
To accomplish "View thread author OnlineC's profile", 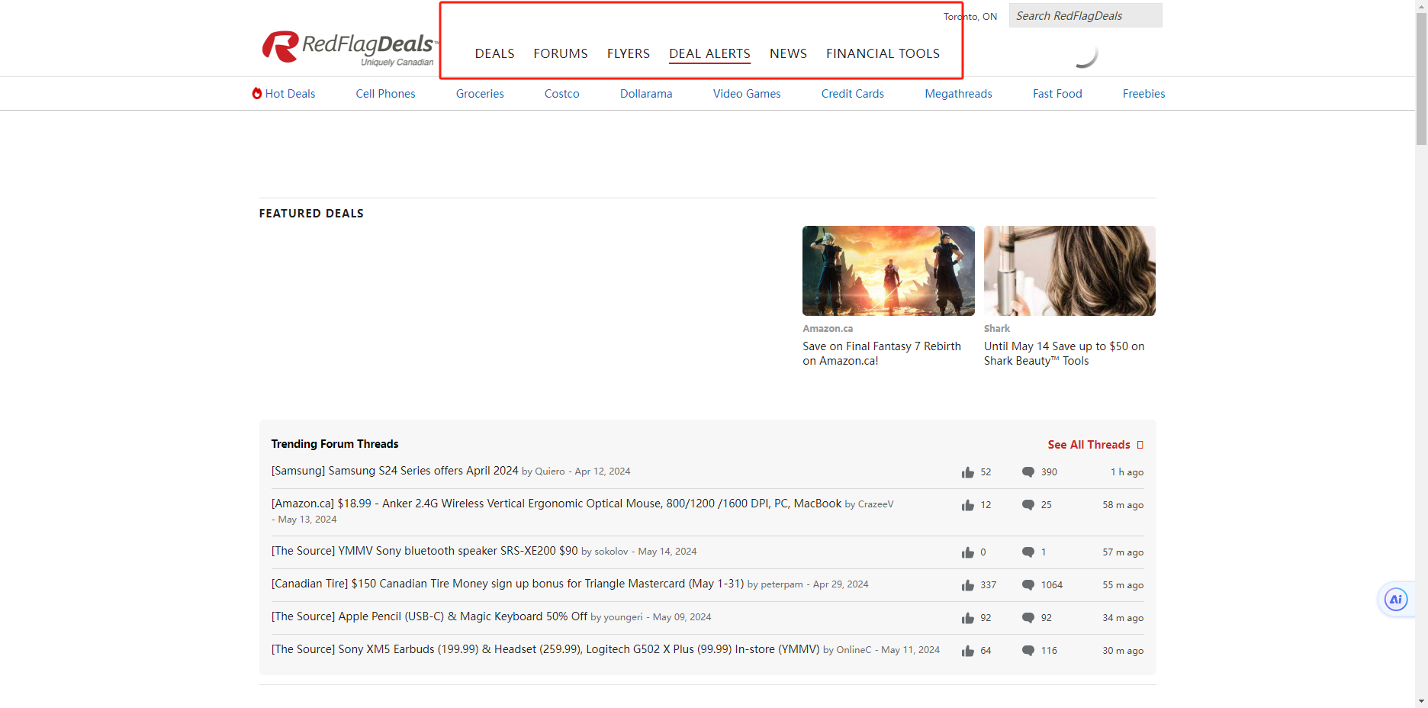I will point(854,650).
